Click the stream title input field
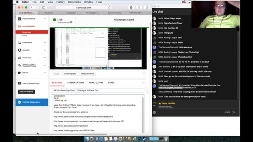This screenshot has width=253, height=142. pyautogui.click(x=98, y=90)
